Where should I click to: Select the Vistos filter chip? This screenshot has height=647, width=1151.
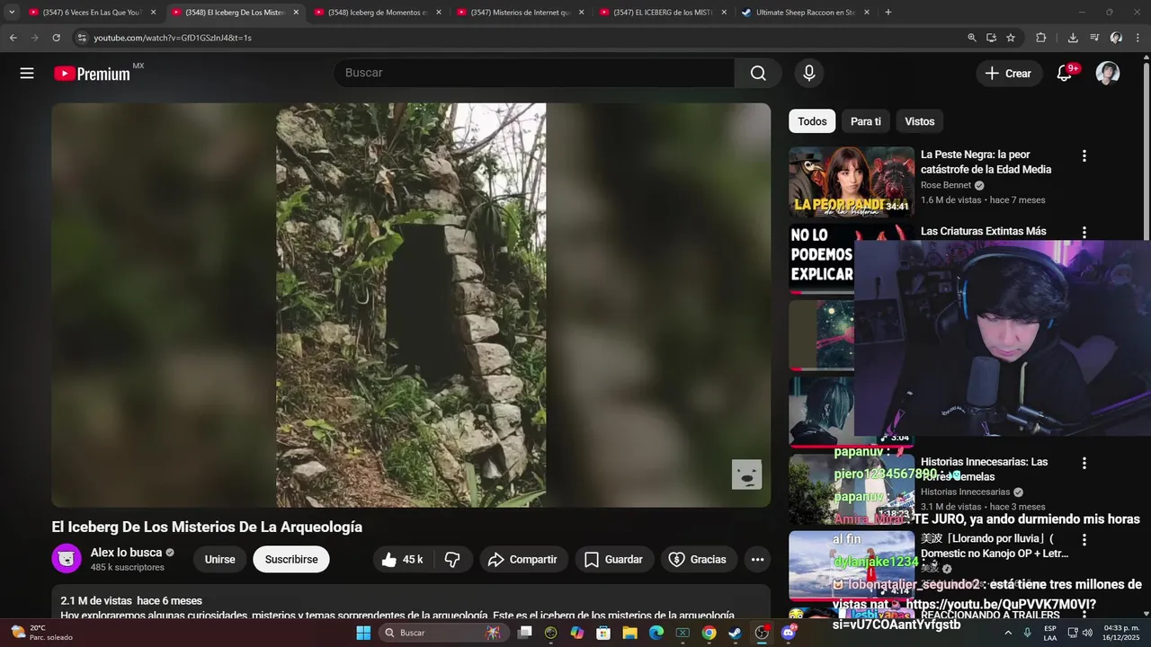click(919, 121)
